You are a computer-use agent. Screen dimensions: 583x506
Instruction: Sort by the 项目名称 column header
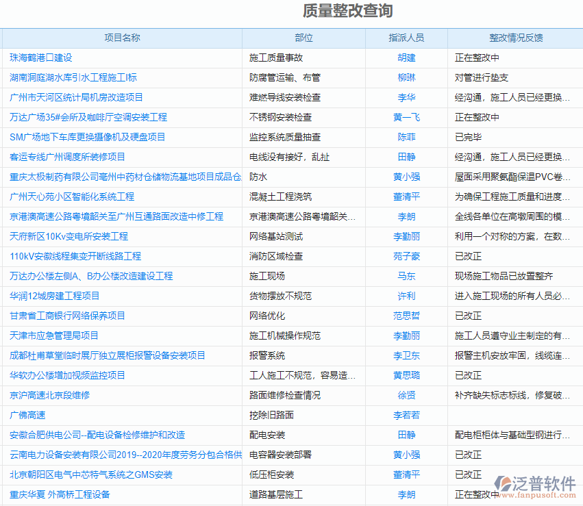click(122, 38)
